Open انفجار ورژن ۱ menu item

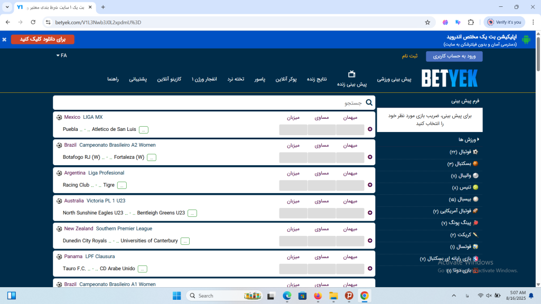(204, 79)
